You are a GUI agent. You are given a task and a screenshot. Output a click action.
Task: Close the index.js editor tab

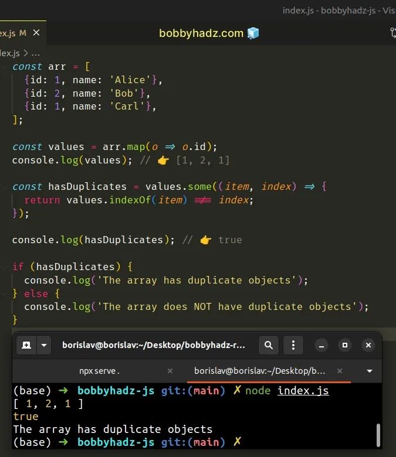coord(36,33)
